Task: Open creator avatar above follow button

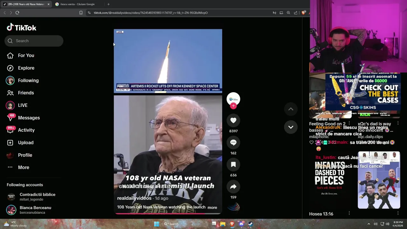Action: [233, 99]
